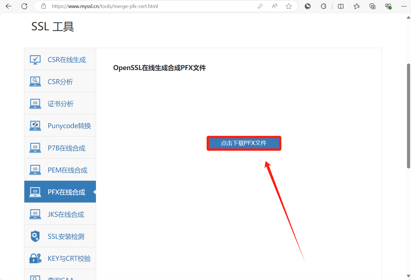411x280 pixels.
Task: Select CSR分析 from the sidebar
Action: point(60,82)
